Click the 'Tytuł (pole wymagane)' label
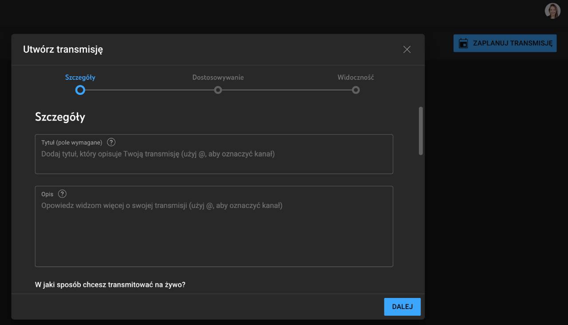The width and height of the screenshot is (568, 325). pyautogui.click(x=71, y=142)
